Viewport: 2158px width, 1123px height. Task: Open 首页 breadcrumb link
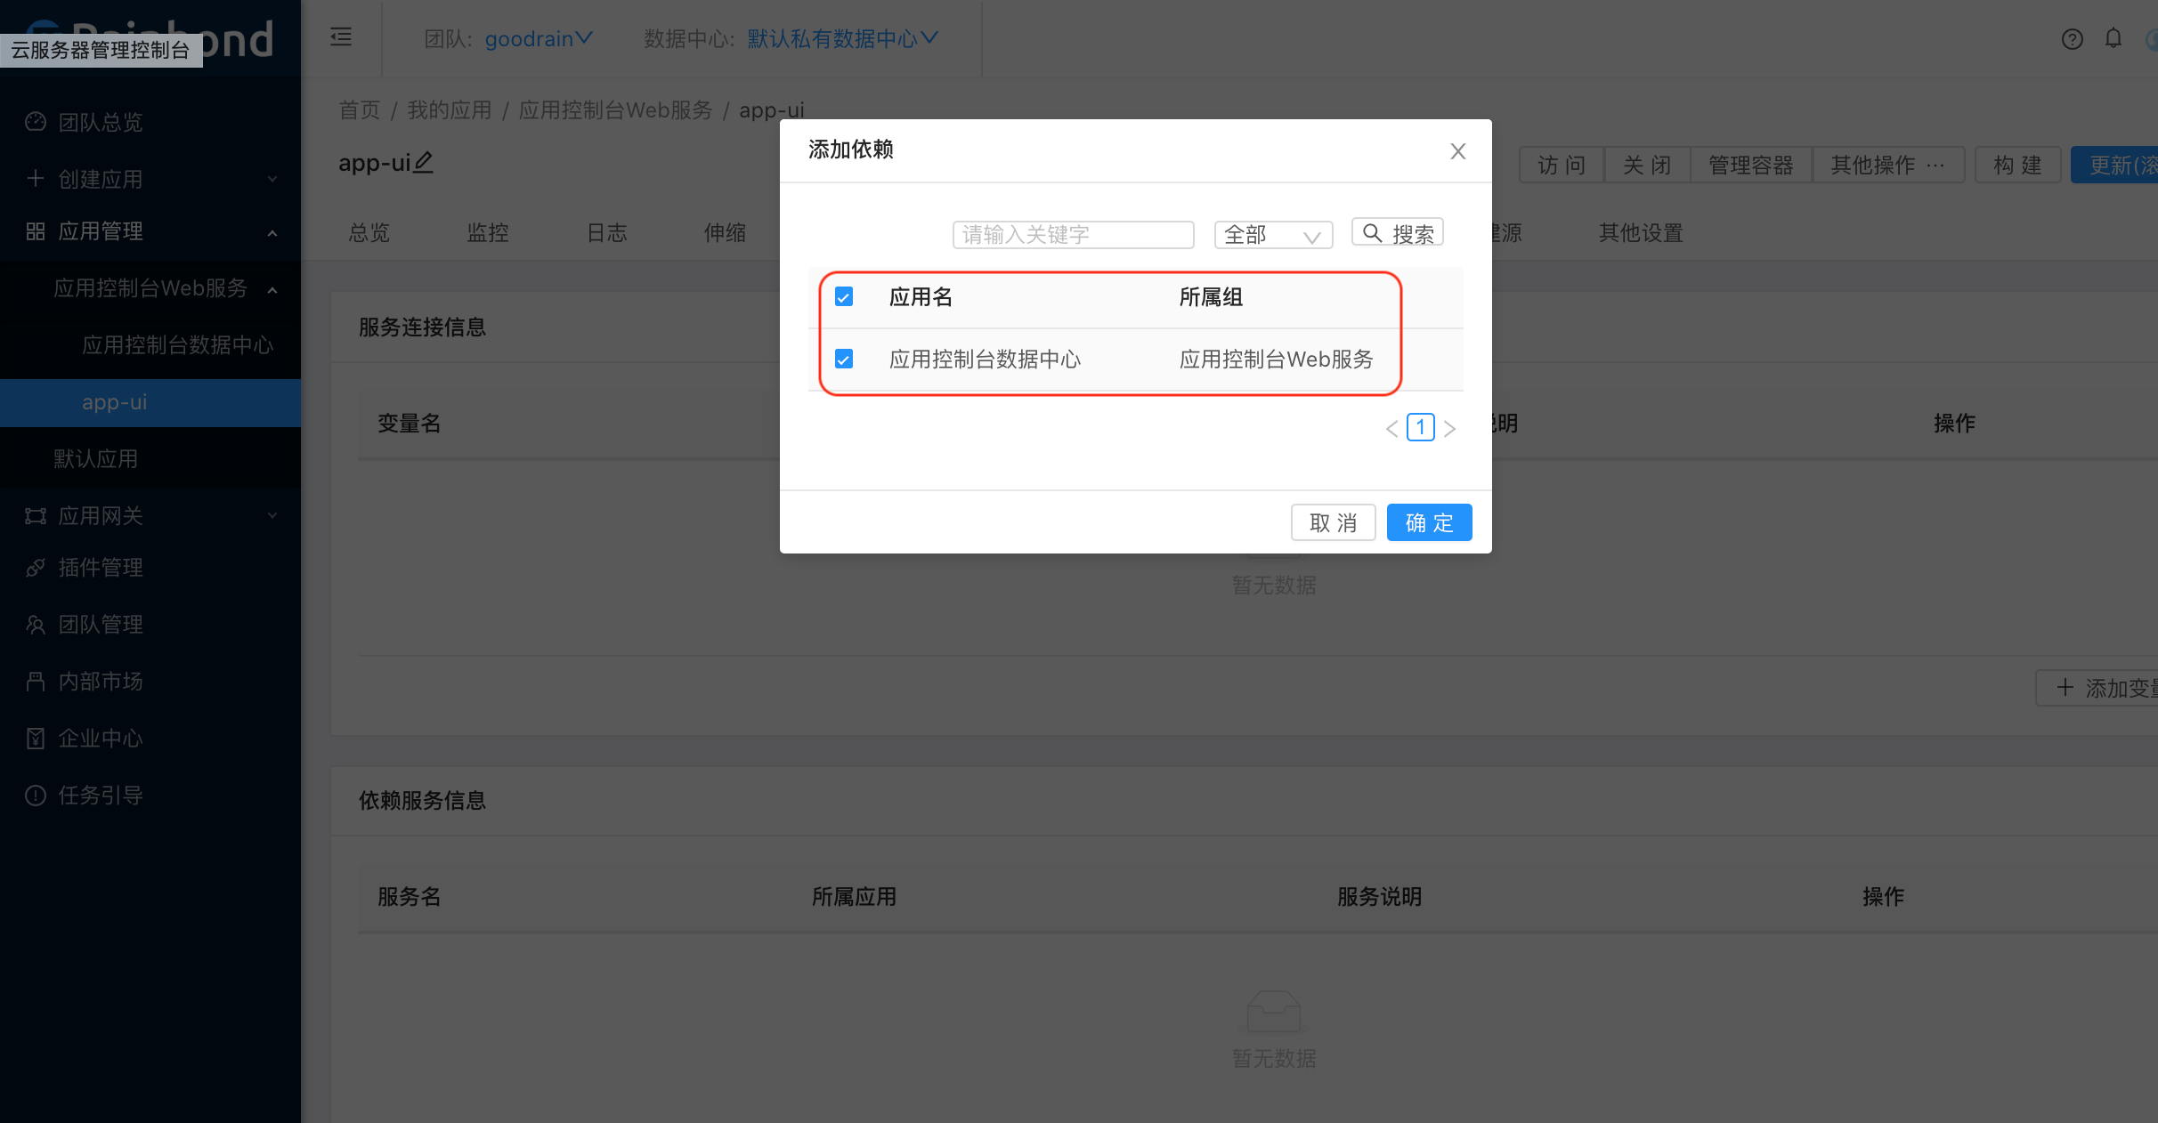(360, 110)
